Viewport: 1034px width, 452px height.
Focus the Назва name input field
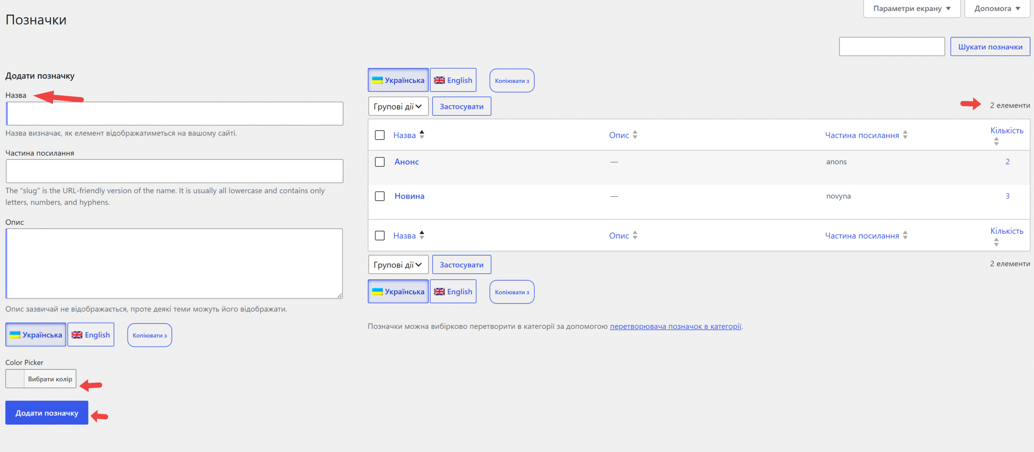pyautogui.click(x=174, y=113)
